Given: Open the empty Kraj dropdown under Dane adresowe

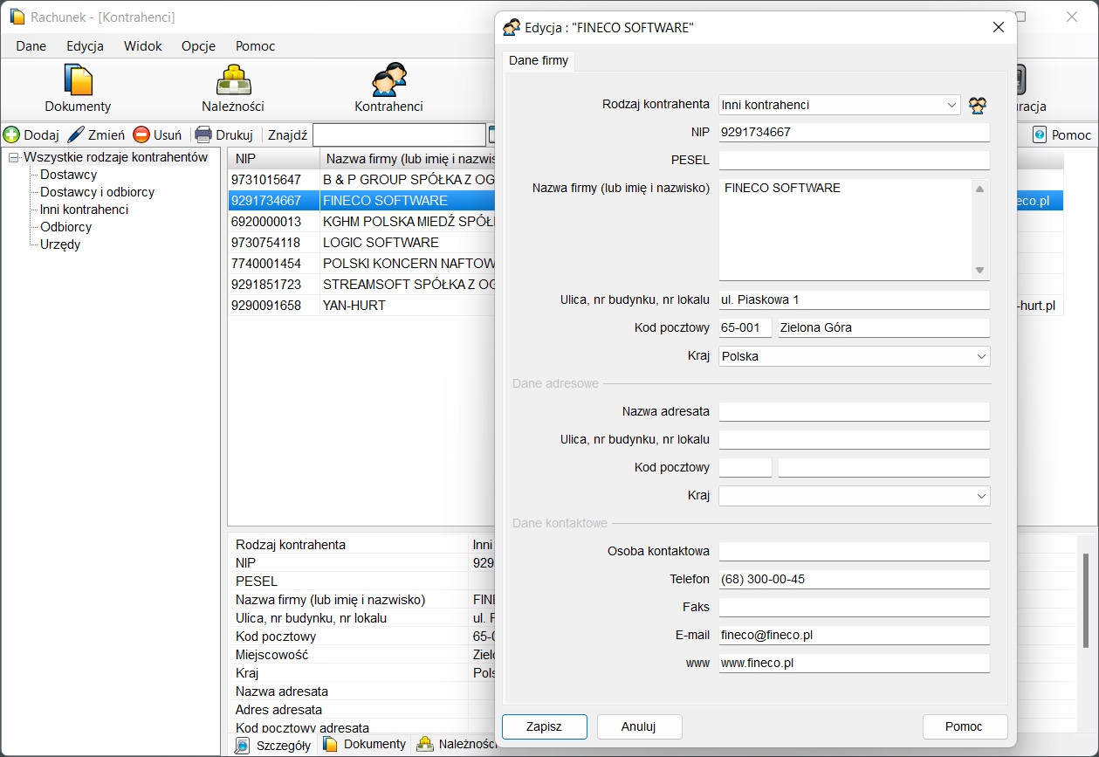Looking at the screenshot, I should click(981, 496).
